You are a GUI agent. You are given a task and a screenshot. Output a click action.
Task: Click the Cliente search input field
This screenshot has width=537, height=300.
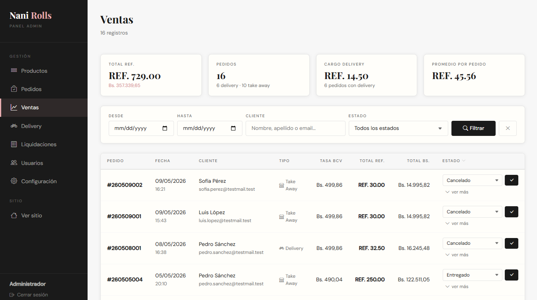(295, 128)
